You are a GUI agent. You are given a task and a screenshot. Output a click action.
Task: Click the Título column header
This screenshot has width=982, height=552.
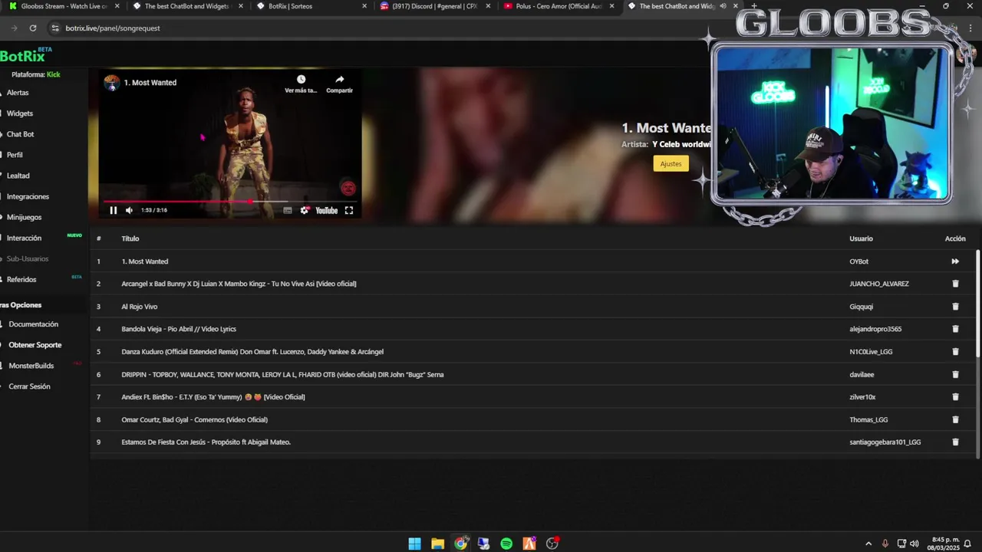click(x=130, y=238)
